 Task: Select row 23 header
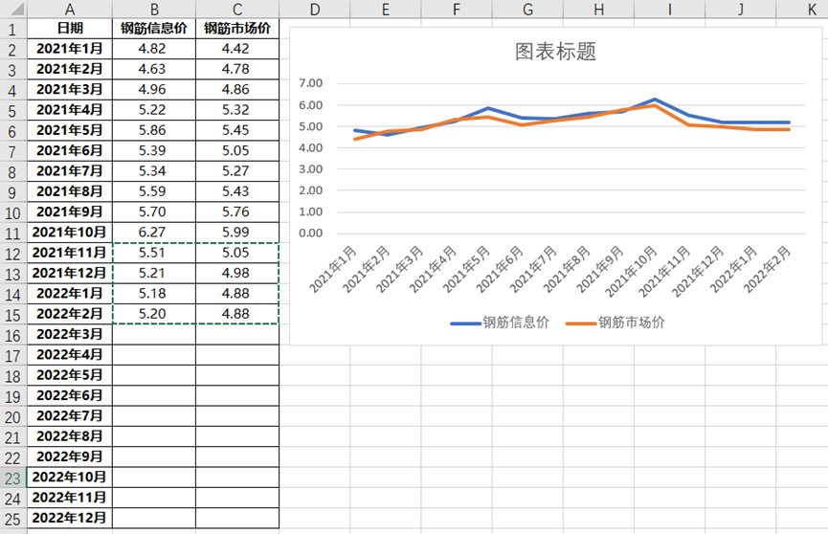(13, 478)
